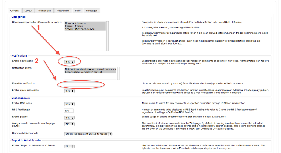The height and width of the screenshot is (153, 281).
Task: Open the Comment deletion mode dropdown
Action: (88, 134)
